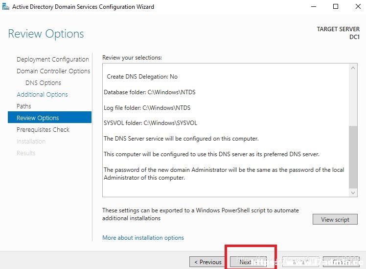Go to Prerequisites Check step
366x269 pixels.
coord(43,129)
